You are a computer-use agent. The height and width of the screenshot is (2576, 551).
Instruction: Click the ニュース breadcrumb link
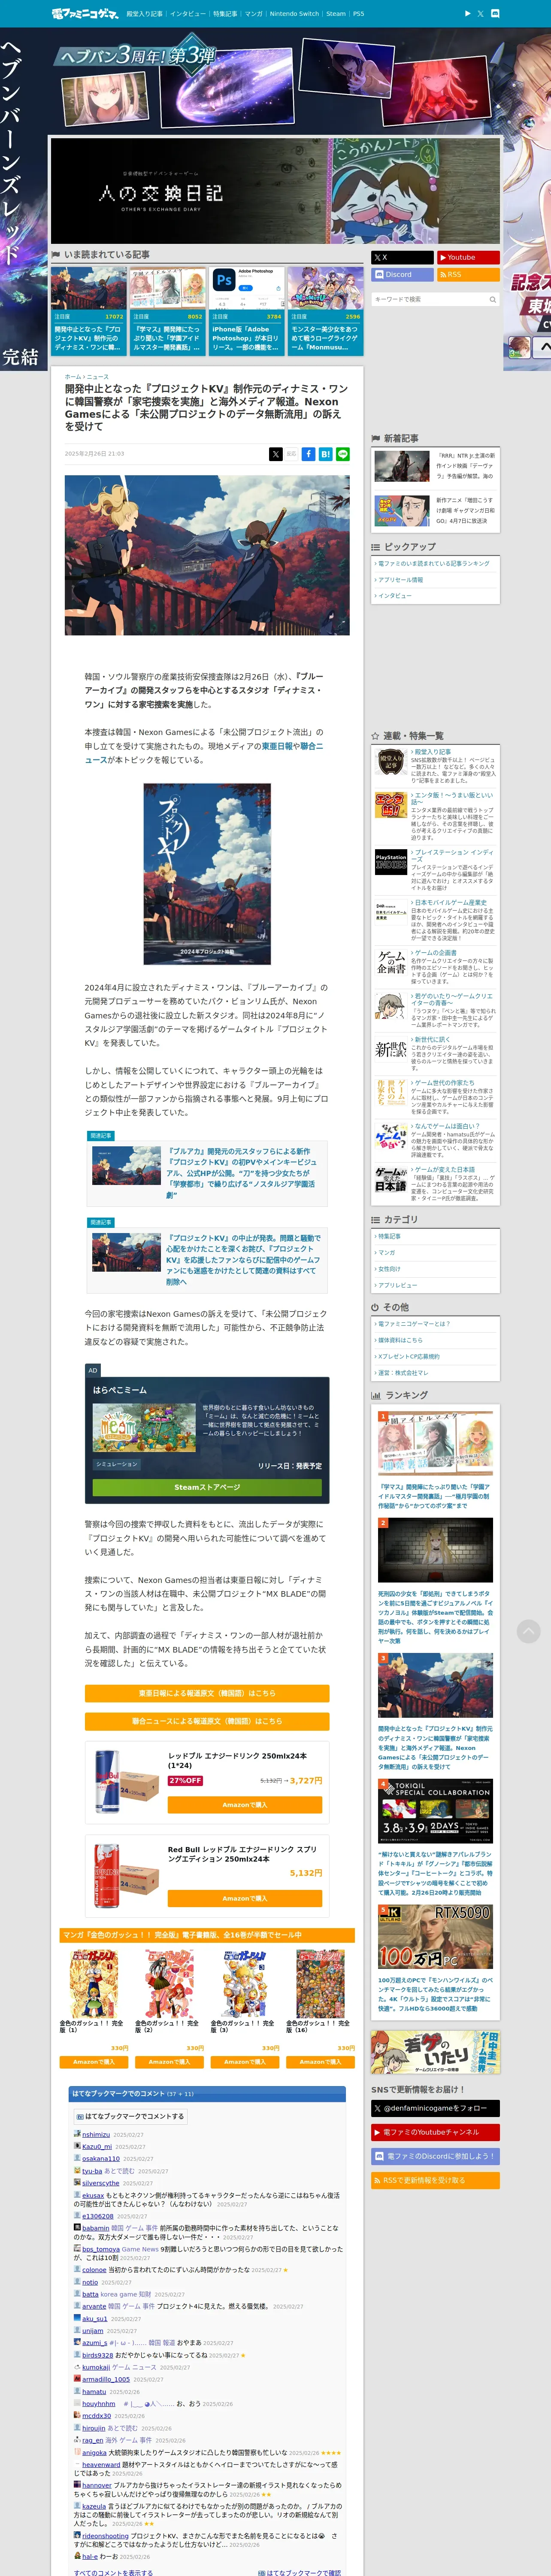click(97, 377)
